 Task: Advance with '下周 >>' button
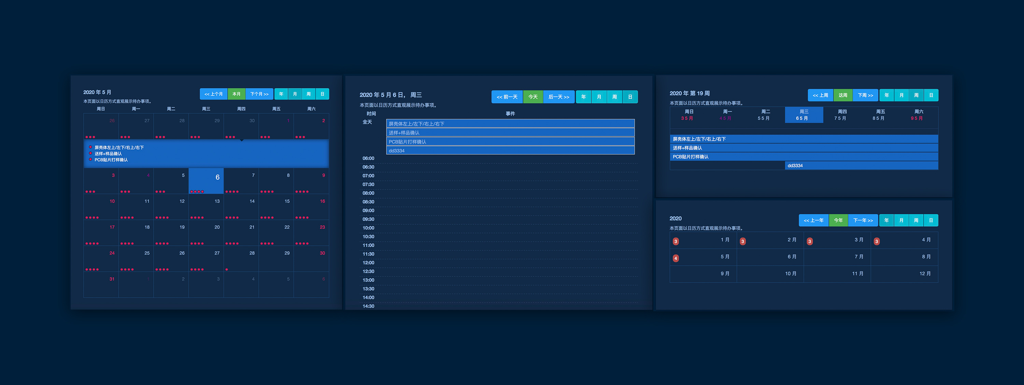click(865, 95)
